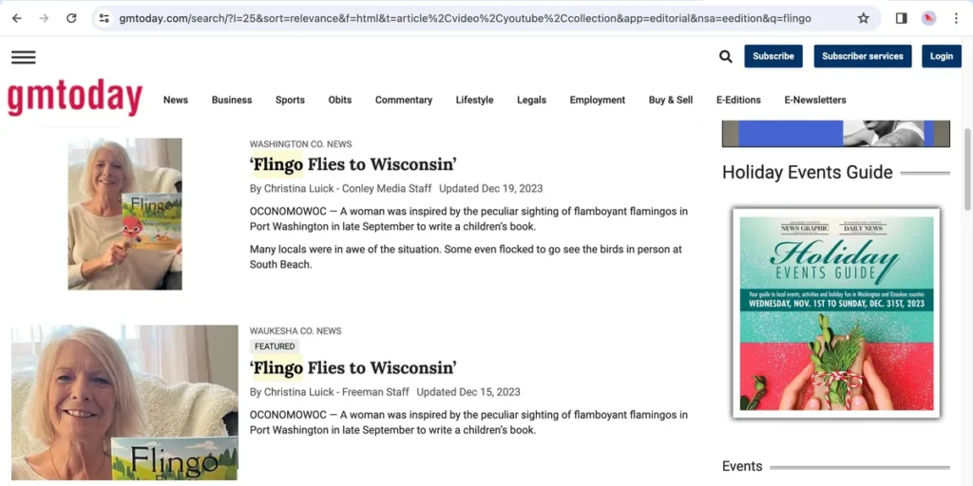Open the hamburger navigation menu
973x486 pixels.
pos(24,57)
